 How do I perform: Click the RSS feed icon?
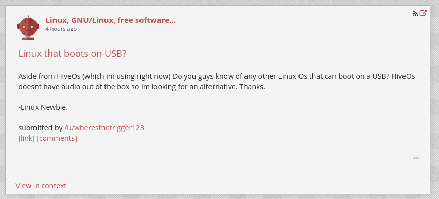(415, 14)
